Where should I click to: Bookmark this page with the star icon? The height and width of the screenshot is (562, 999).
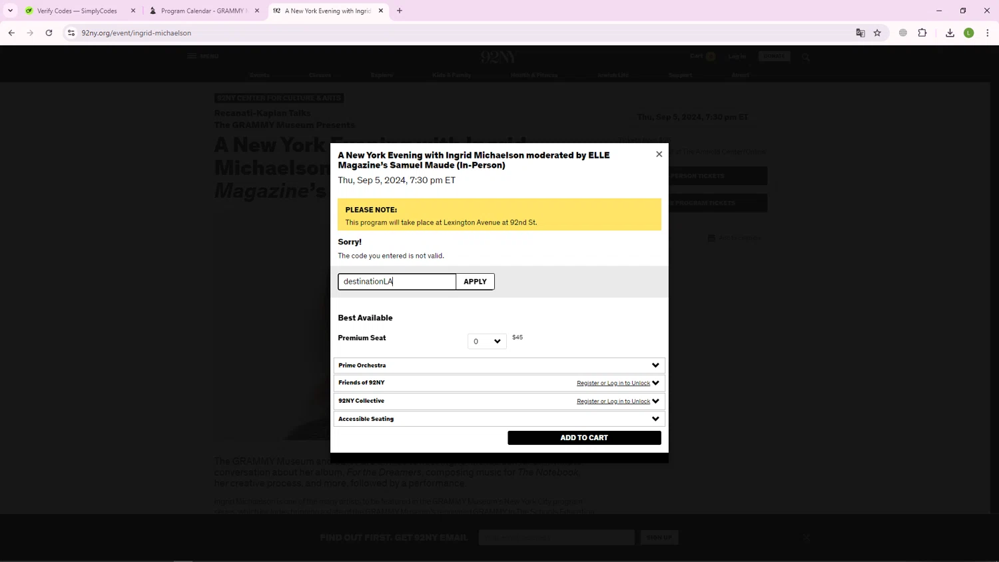pos(877,33)
